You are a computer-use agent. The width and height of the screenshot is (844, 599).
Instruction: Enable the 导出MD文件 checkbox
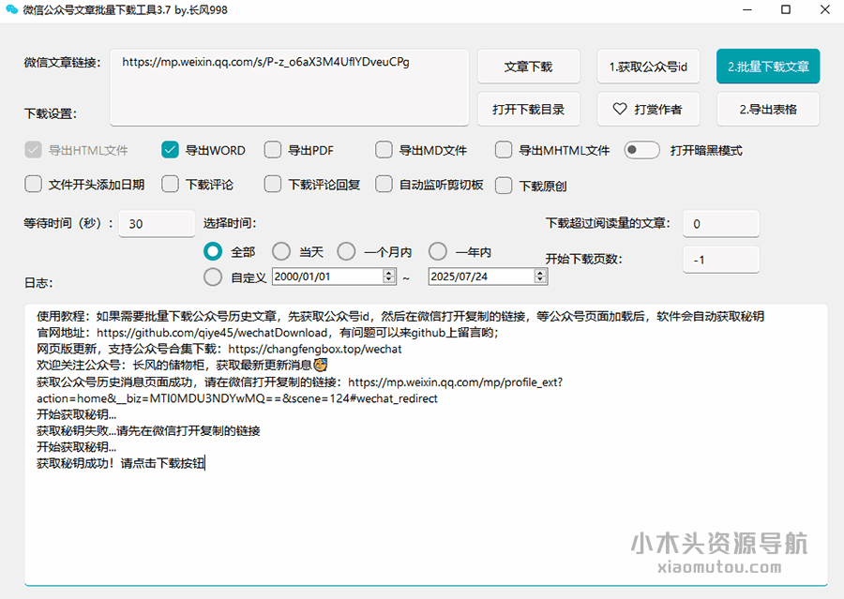pos(384,150)
